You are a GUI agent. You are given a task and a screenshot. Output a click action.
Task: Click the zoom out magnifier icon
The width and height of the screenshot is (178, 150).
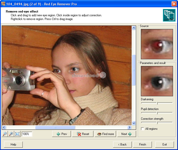tap(5, 134)
